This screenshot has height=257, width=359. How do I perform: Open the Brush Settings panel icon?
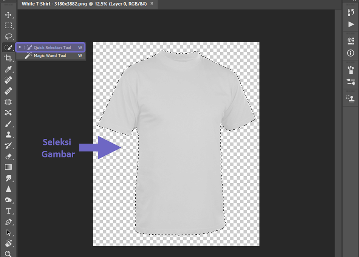pos(351,82)
